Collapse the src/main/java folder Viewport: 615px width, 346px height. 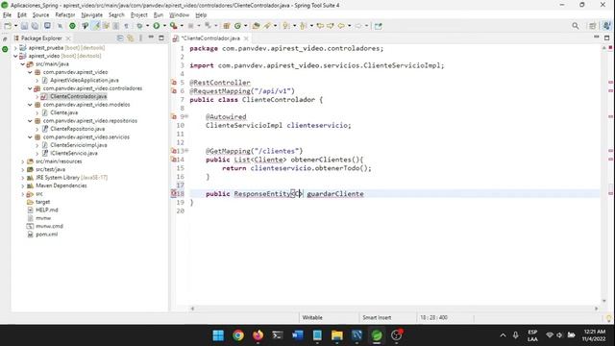pos(23,64)
